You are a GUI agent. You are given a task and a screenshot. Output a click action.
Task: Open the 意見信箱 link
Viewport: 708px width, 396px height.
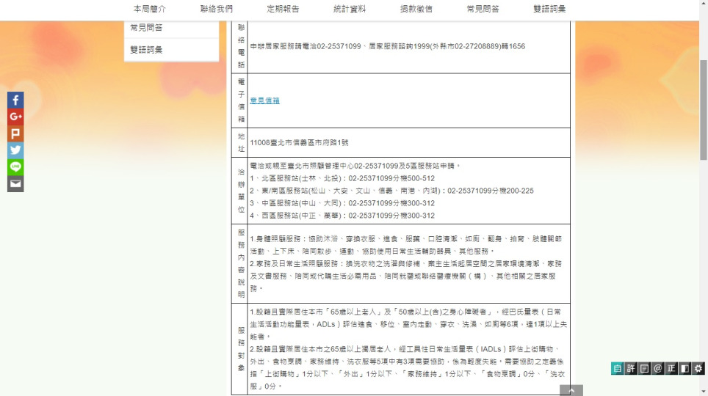tap(264, 100)
